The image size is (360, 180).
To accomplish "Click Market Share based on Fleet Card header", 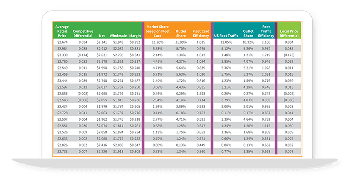I will coord(157,31).
